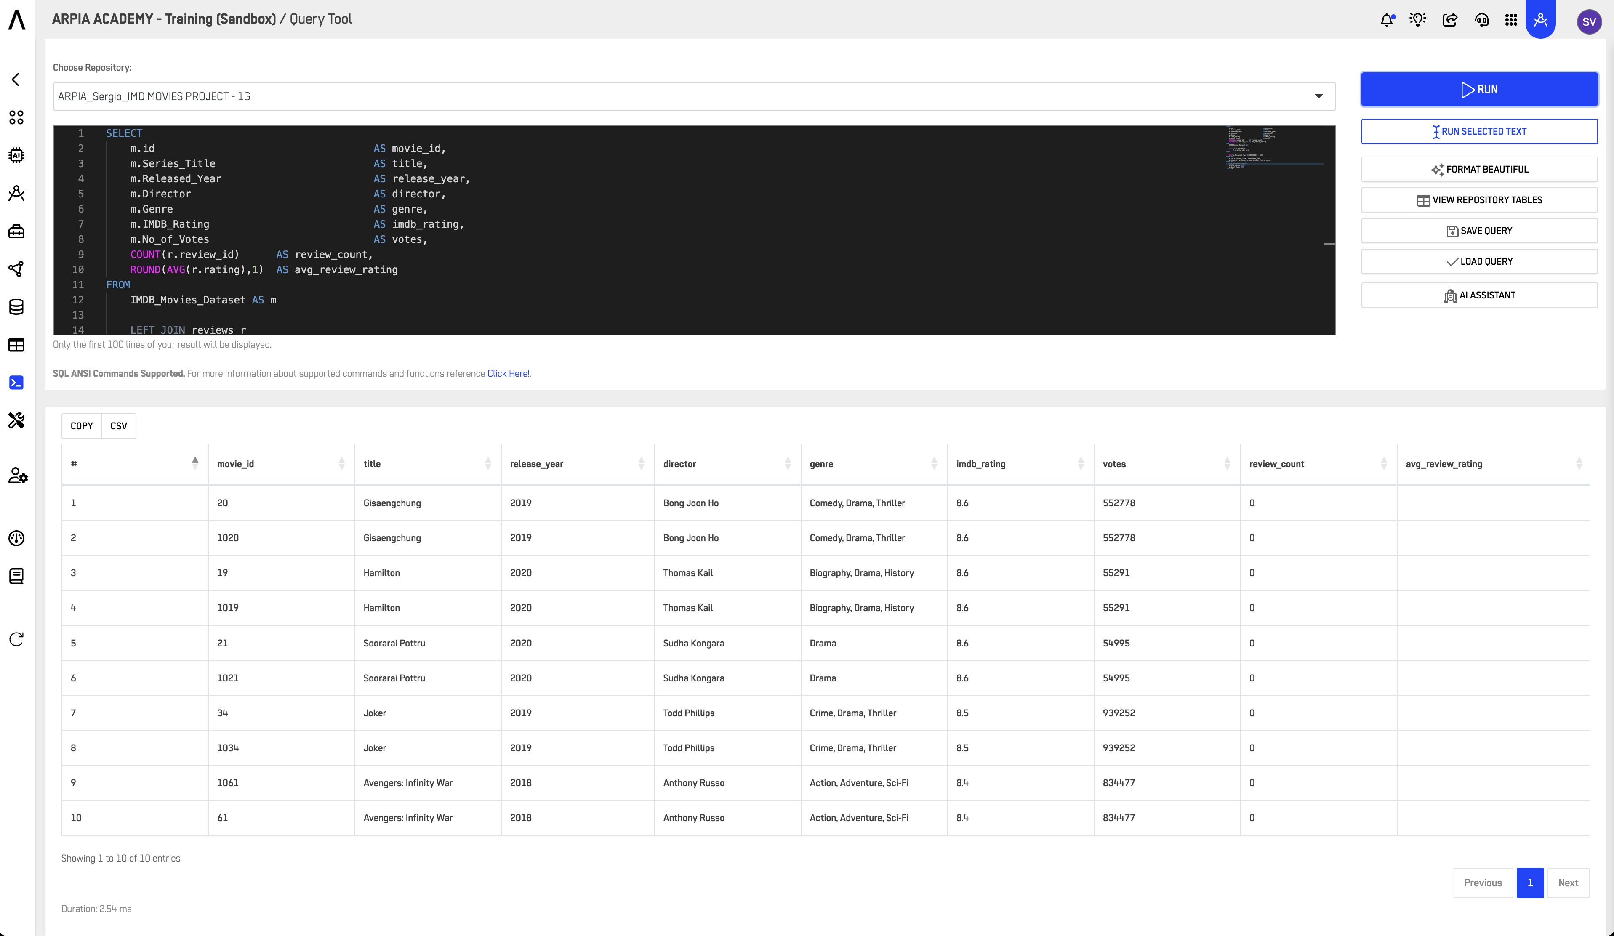This screenshot has width=1614, height=936.
Task: Sort by director column header
Action: coord(727,463)
